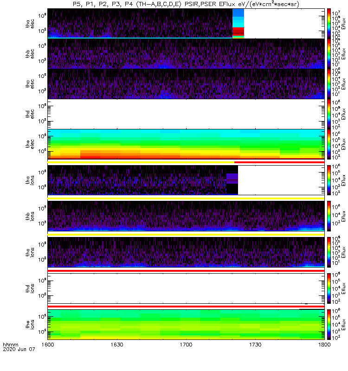Click the "hhmm" axis unit label
This screenshot has width=348, height=371.
[x=10, y=345]
